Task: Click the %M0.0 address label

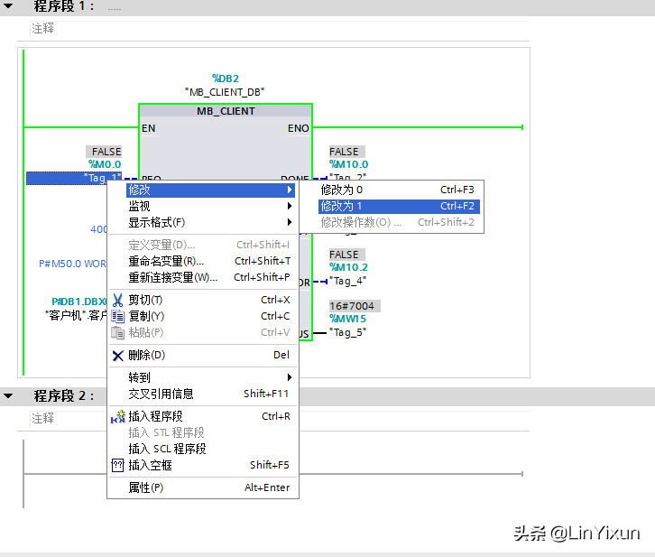Action: 105,164
